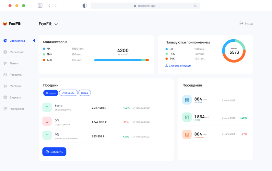Click the Выход logout icon

(x=241, y=23)
